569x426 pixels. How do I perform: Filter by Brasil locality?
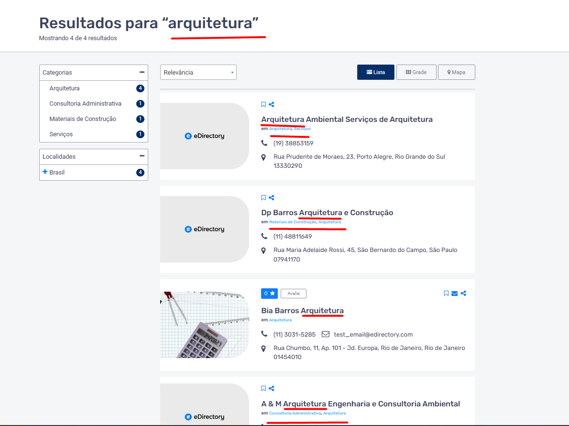pos(57,172)
